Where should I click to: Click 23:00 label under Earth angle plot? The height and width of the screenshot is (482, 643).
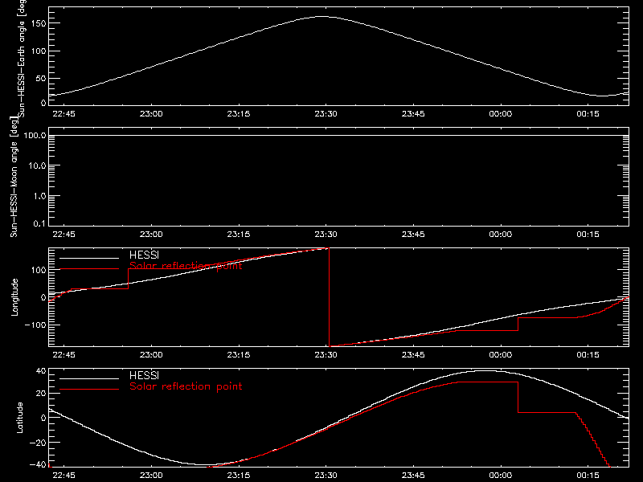[x=151, y=114]
